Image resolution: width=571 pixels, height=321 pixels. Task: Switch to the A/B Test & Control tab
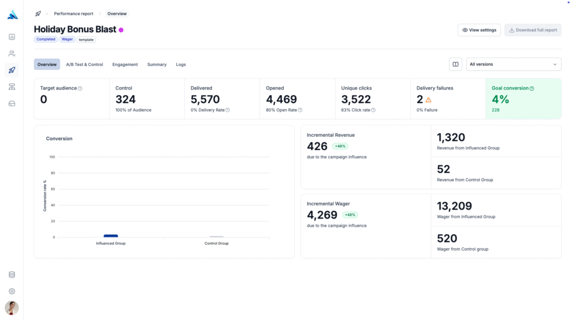84,65
